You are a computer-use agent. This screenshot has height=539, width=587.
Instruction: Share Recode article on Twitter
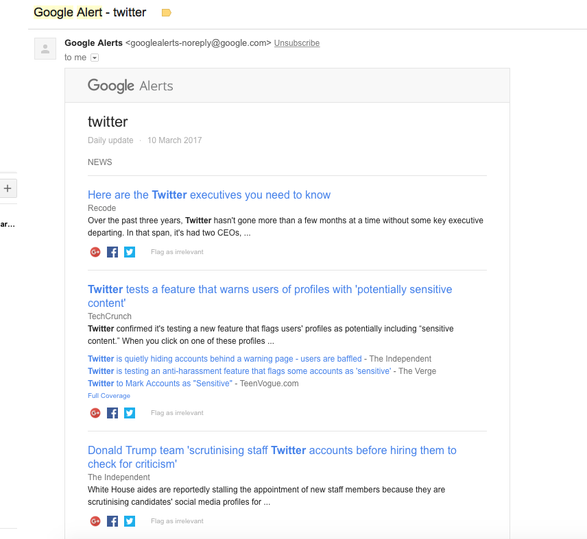pos(130,252)
